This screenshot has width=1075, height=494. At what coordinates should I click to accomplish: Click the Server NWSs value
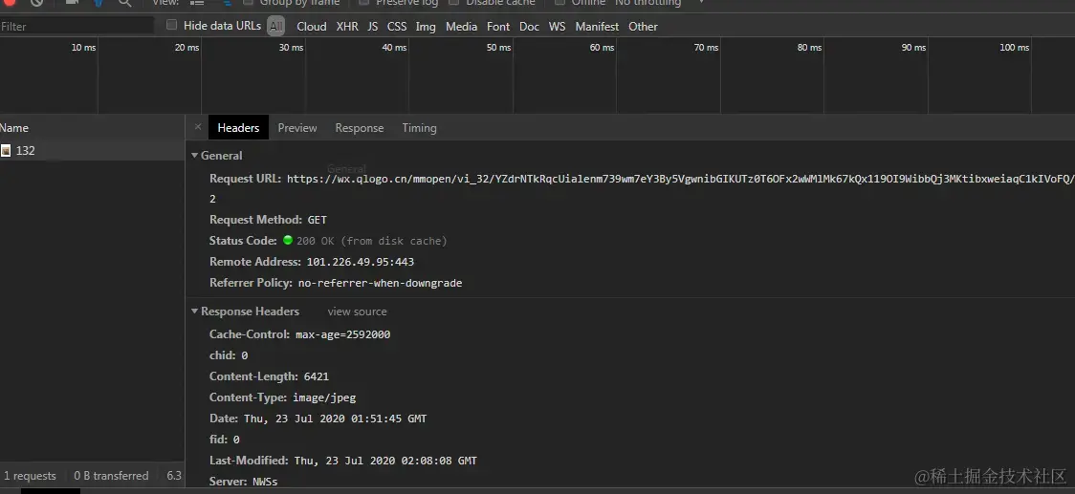pos(265,482)
